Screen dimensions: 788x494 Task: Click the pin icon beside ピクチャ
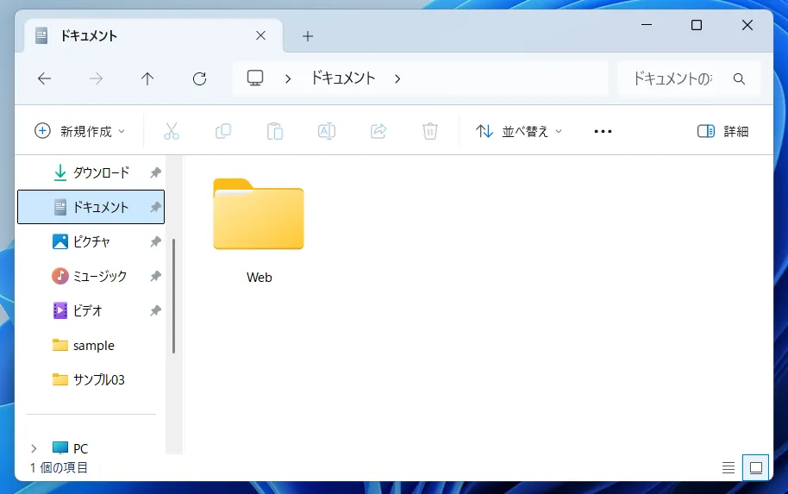[155, 241]
